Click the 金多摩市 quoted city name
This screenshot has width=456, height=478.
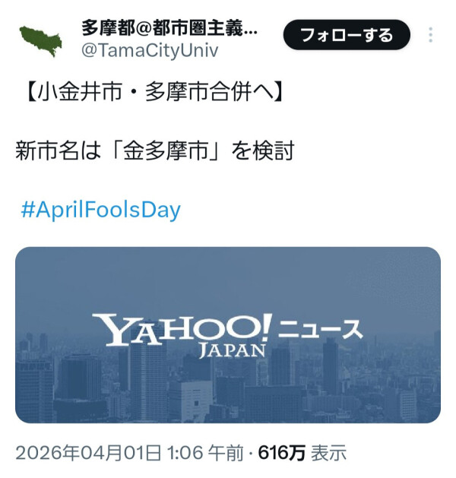(166, 150)
